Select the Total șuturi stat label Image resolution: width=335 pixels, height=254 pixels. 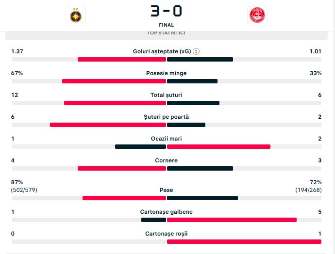[166, 95]
